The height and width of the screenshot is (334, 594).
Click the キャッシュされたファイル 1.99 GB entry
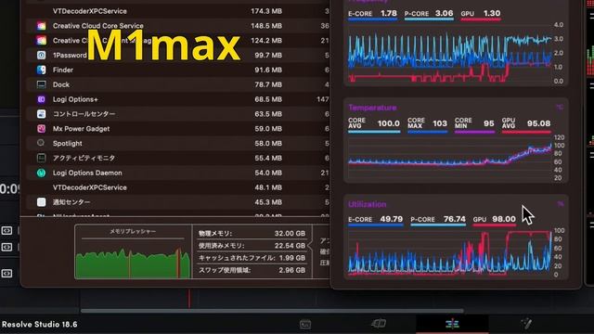click(252, 258)
